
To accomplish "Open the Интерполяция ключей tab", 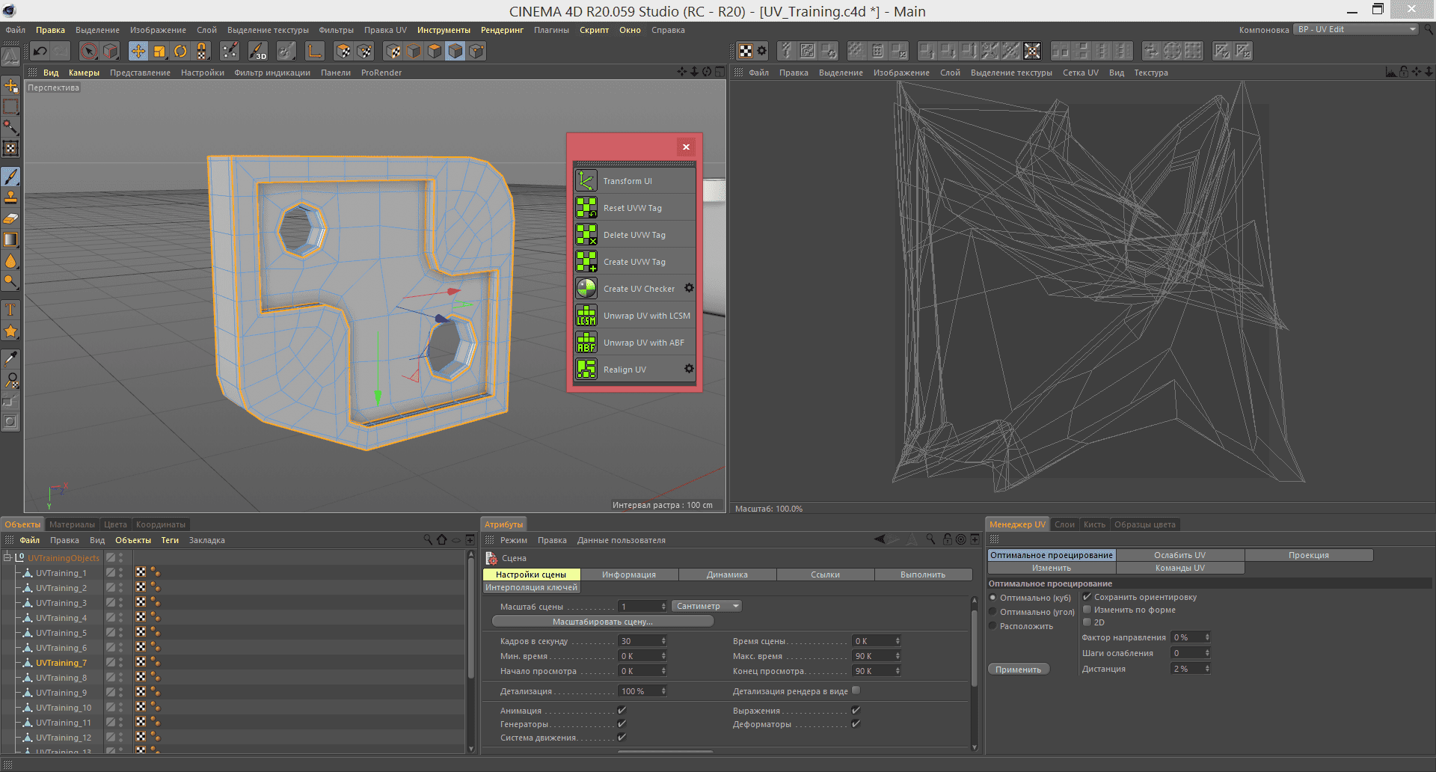I will tap(531, 587).
